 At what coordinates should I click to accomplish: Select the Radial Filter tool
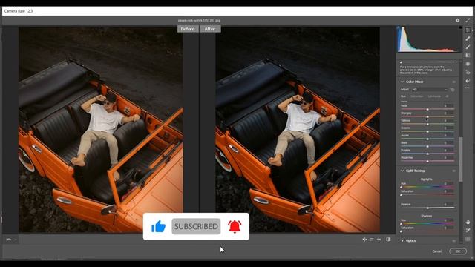(468, 64)
